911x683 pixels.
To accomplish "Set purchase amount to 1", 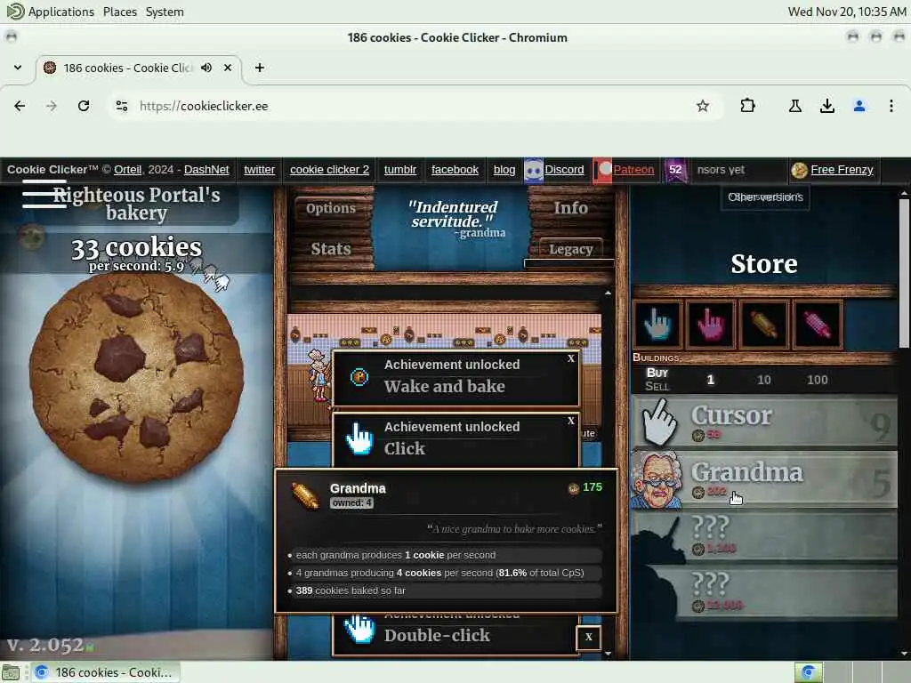I will [x=710, y=380].
